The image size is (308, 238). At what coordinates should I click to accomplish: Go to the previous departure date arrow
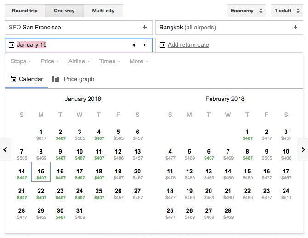pos(134,45)
